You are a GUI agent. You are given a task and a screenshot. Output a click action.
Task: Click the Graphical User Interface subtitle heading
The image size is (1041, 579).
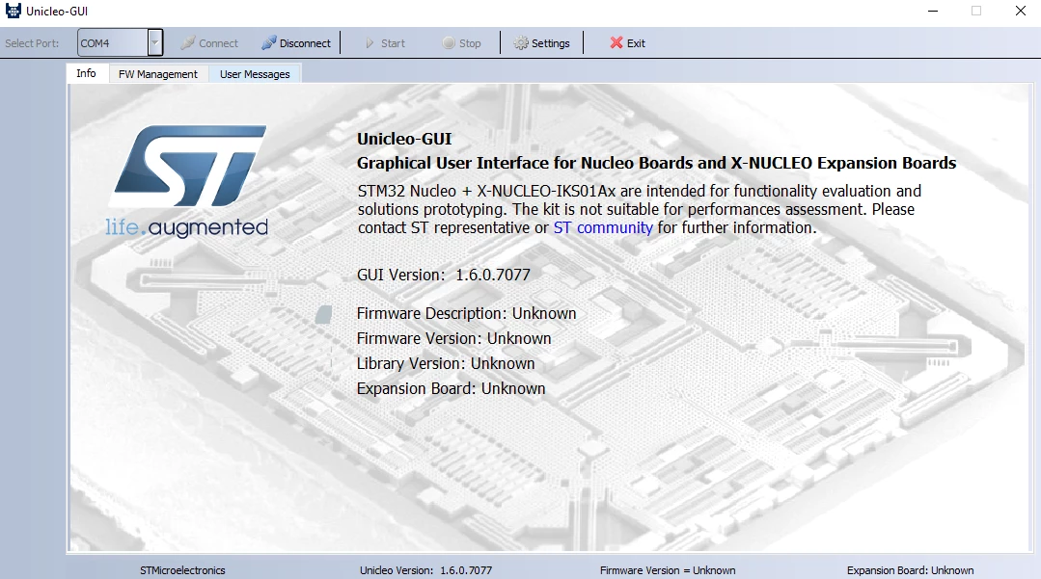pyautogui.click(x=657, y=163)
